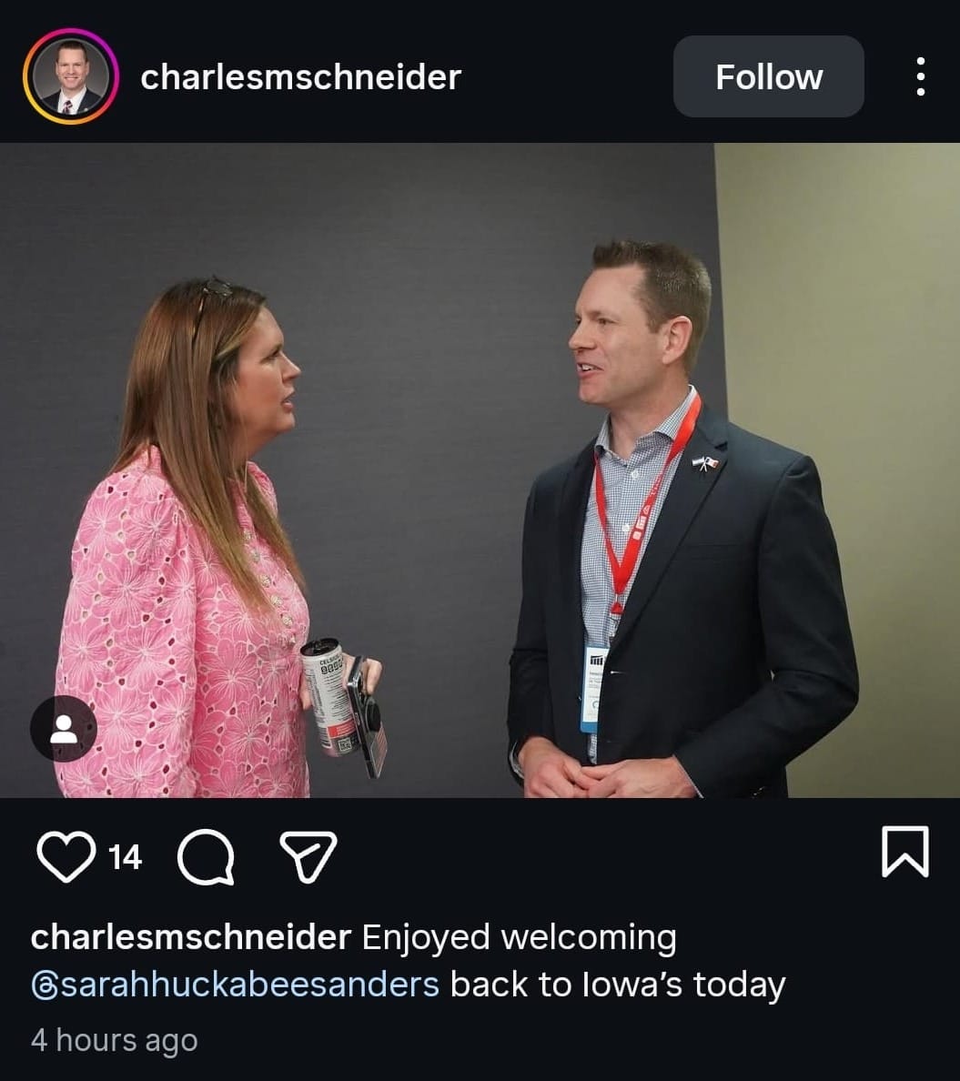Click the red lanyard in the photo
Screen dimensions: 960x1081
click(x=643, y=503)
